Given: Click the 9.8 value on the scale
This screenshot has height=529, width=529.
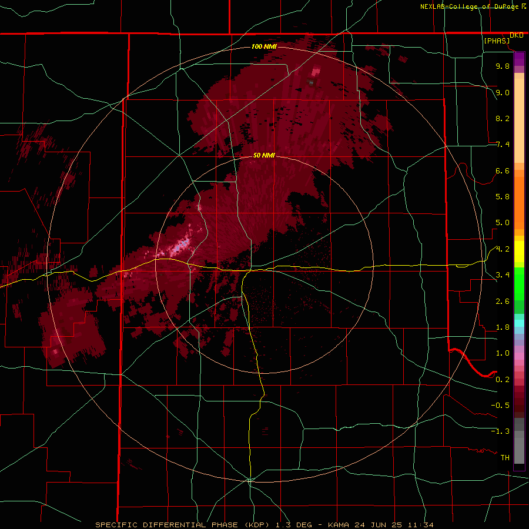Looking at the screenshot, I should click(x=503, y=66).
